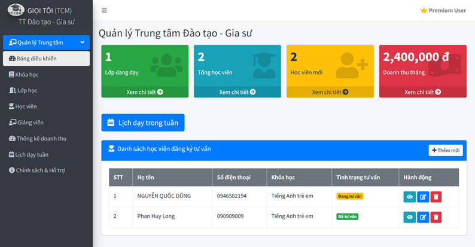Click delete icon for NGUYỄN QUỐC DŨNG
The image size is (475, 247).
(x=436, y=197)
